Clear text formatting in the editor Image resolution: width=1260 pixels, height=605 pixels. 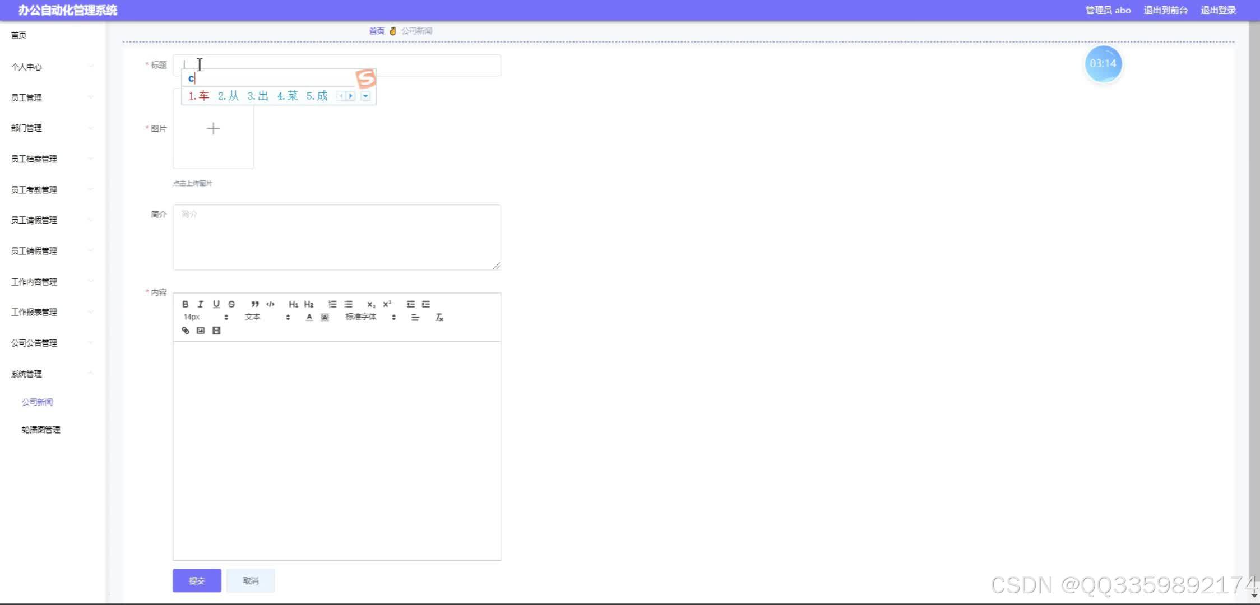(x=439, y=318)
